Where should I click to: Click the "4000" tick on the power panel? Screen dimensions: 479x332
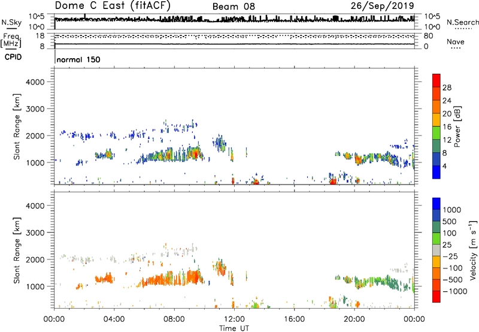pos(35,82)
